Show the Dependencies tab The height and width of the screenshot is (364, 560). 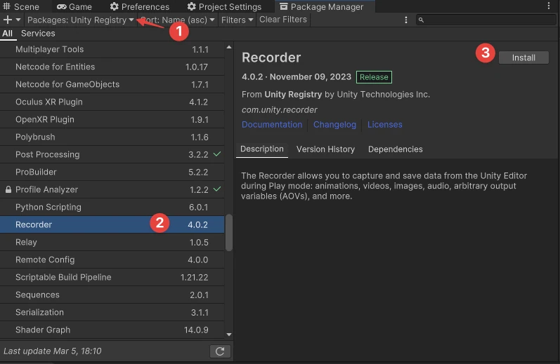pos(396,149)
